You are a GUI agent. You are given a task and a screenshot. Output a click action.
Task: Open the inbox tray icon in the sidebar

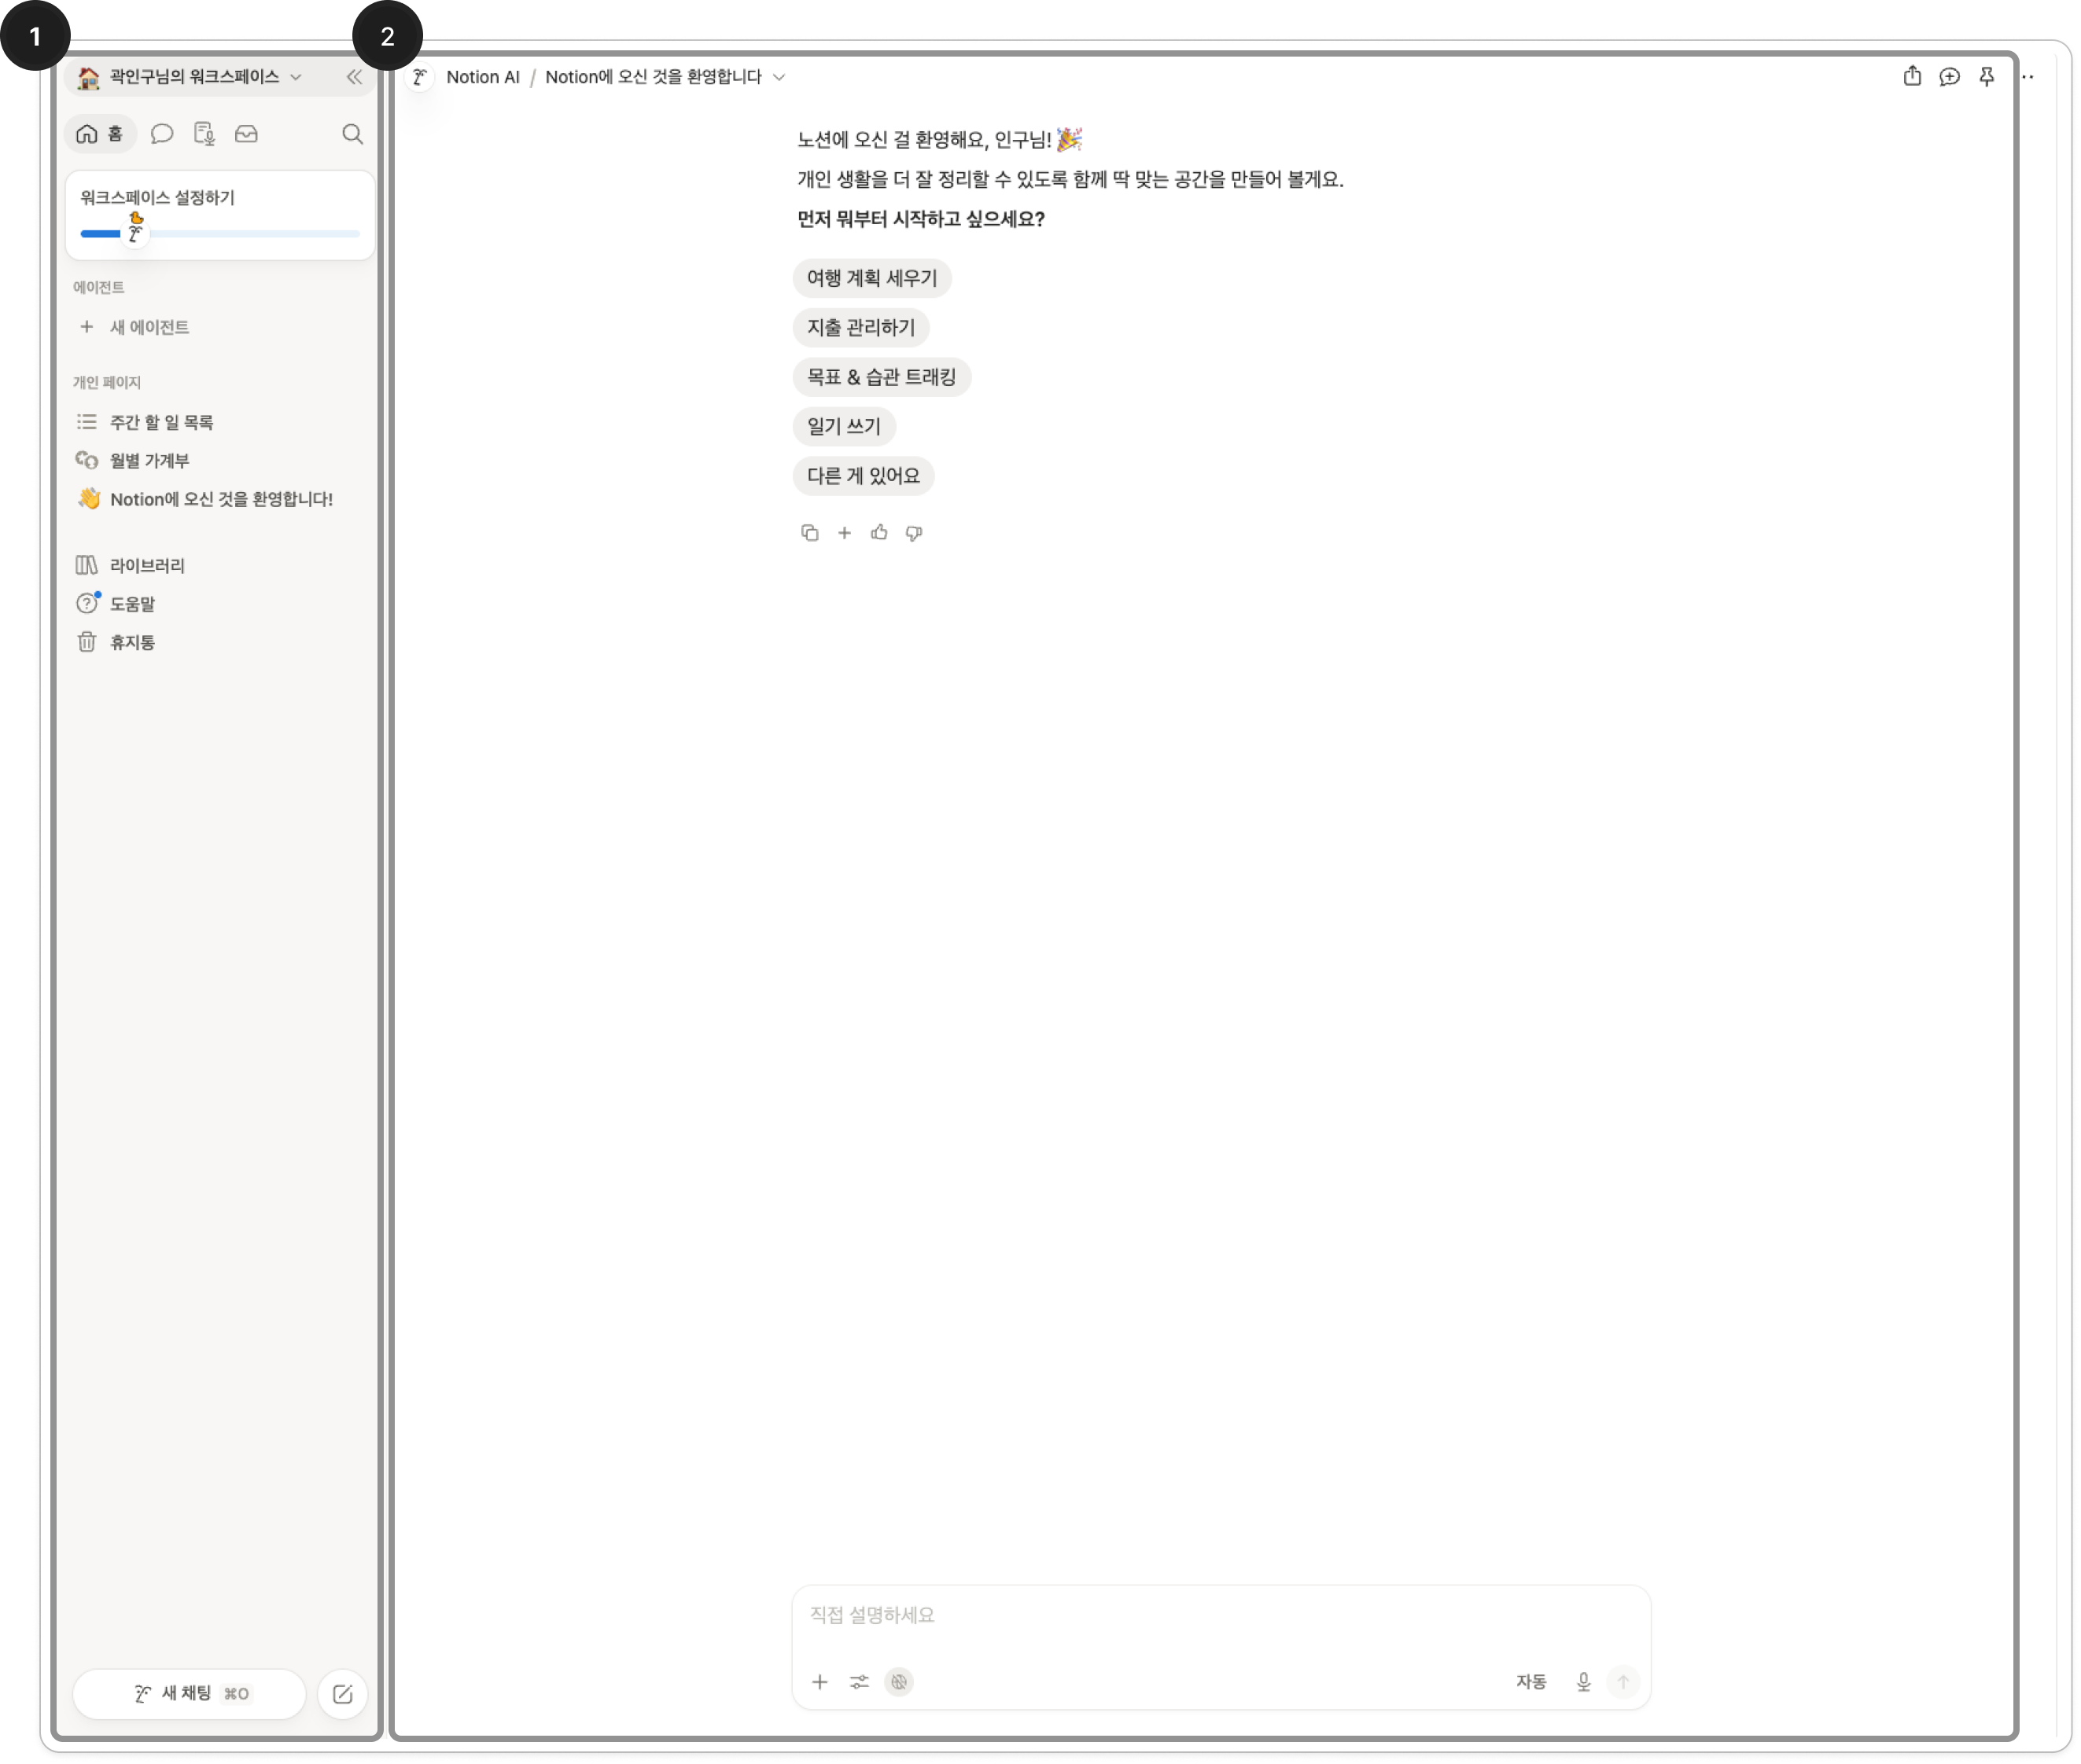246,134
